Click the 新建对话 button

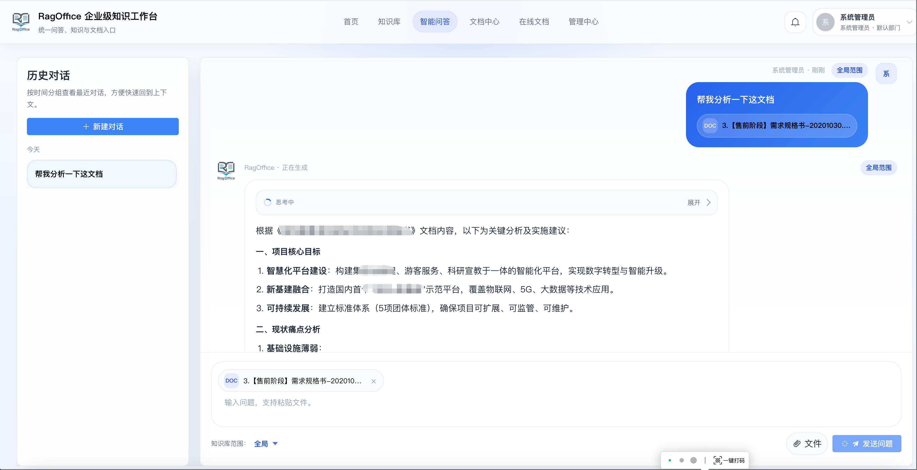103,126
